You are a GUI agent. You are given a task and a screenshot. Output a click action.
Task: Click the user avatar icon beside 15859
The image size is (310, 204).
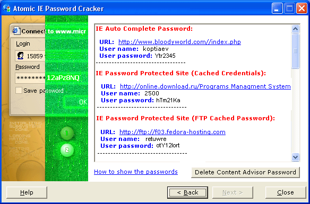20,56
